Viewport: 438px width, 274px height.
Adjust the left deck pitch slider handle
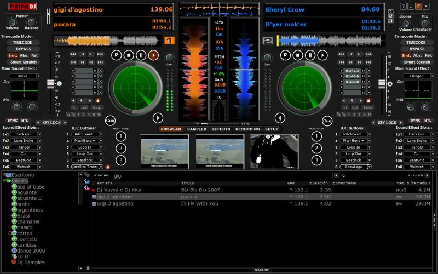point(50,84)
